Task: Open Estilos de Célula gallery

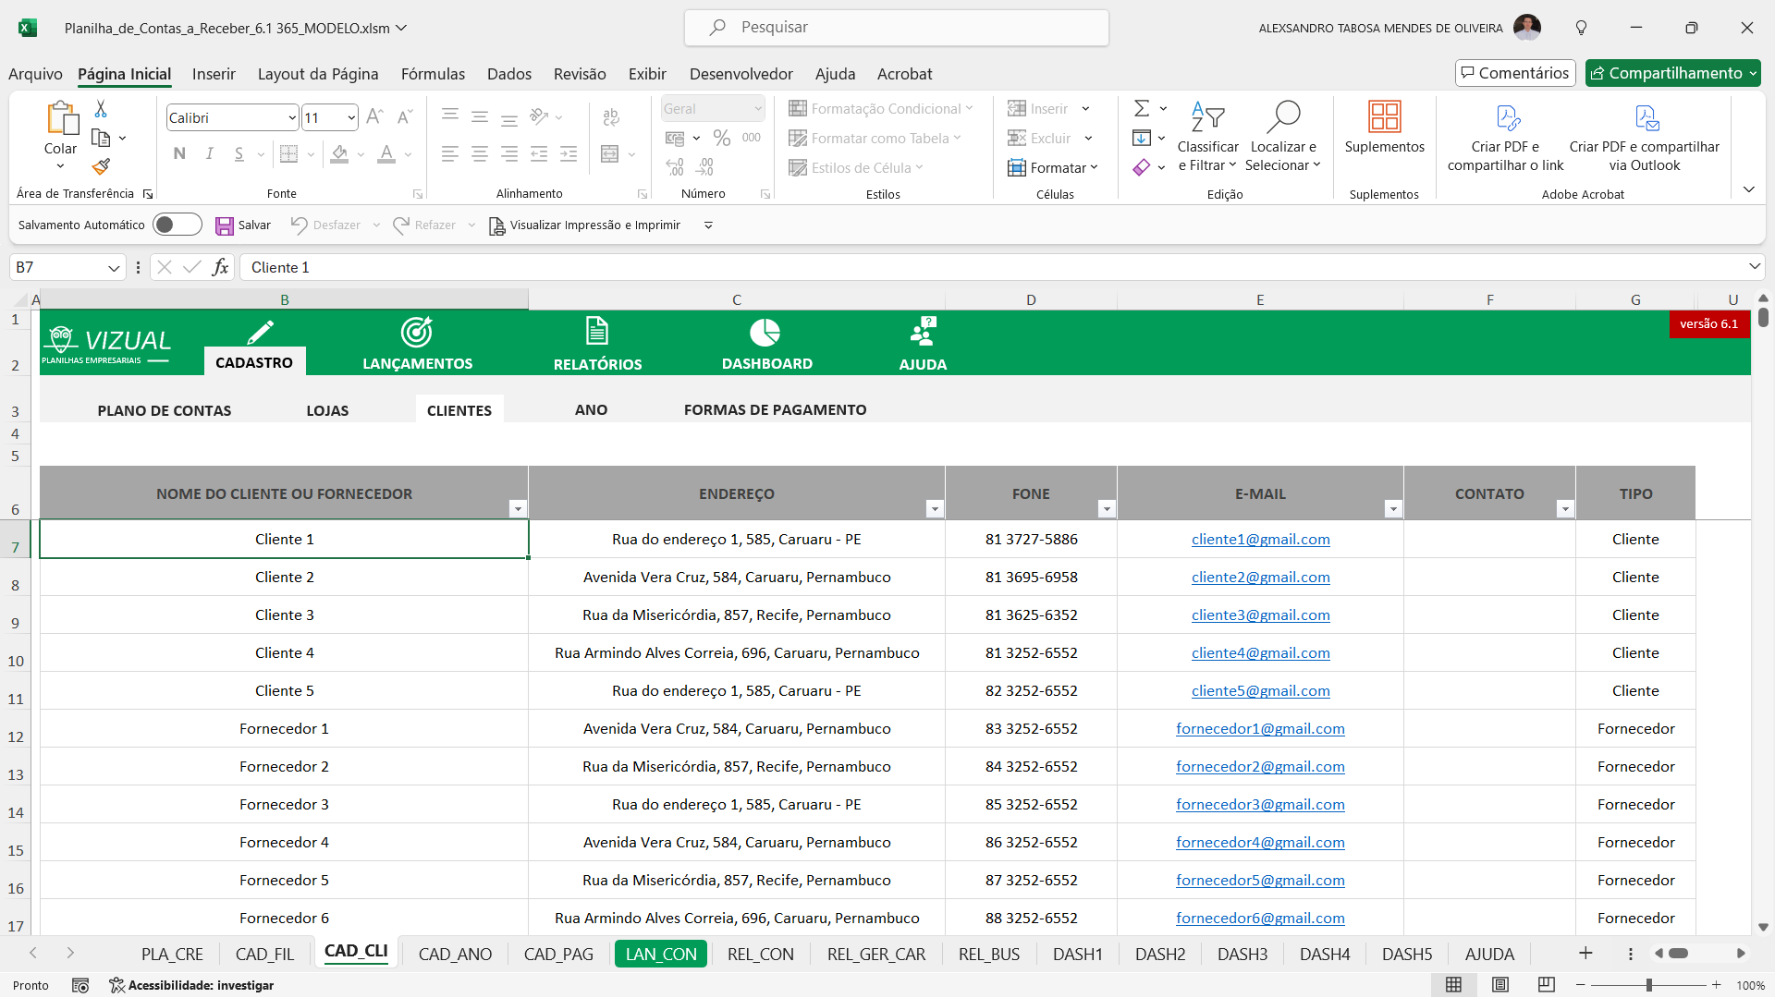Action: pos(855,167)
